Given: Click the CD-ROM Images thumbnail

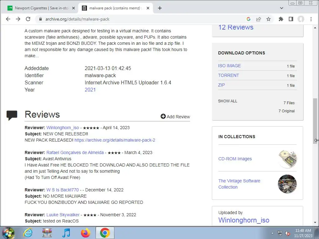Looking at the screenshot, I should 287,159.
